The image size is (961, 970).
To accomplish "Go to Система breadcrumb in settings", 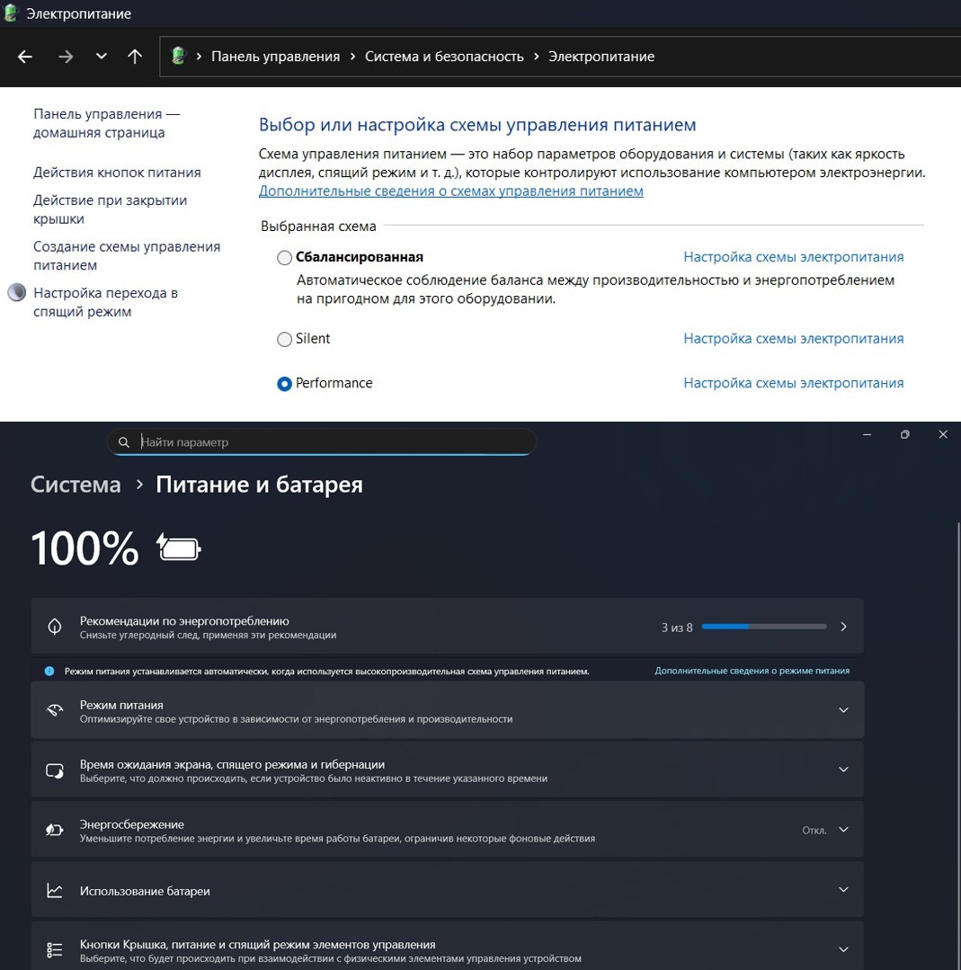I will [x=76, y=485].
